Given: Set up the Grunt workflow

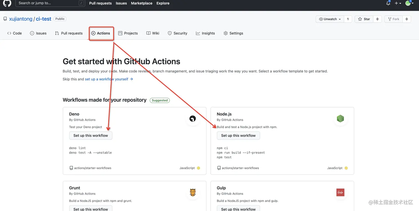Looking at the screenshot, I should pos(91,208).
